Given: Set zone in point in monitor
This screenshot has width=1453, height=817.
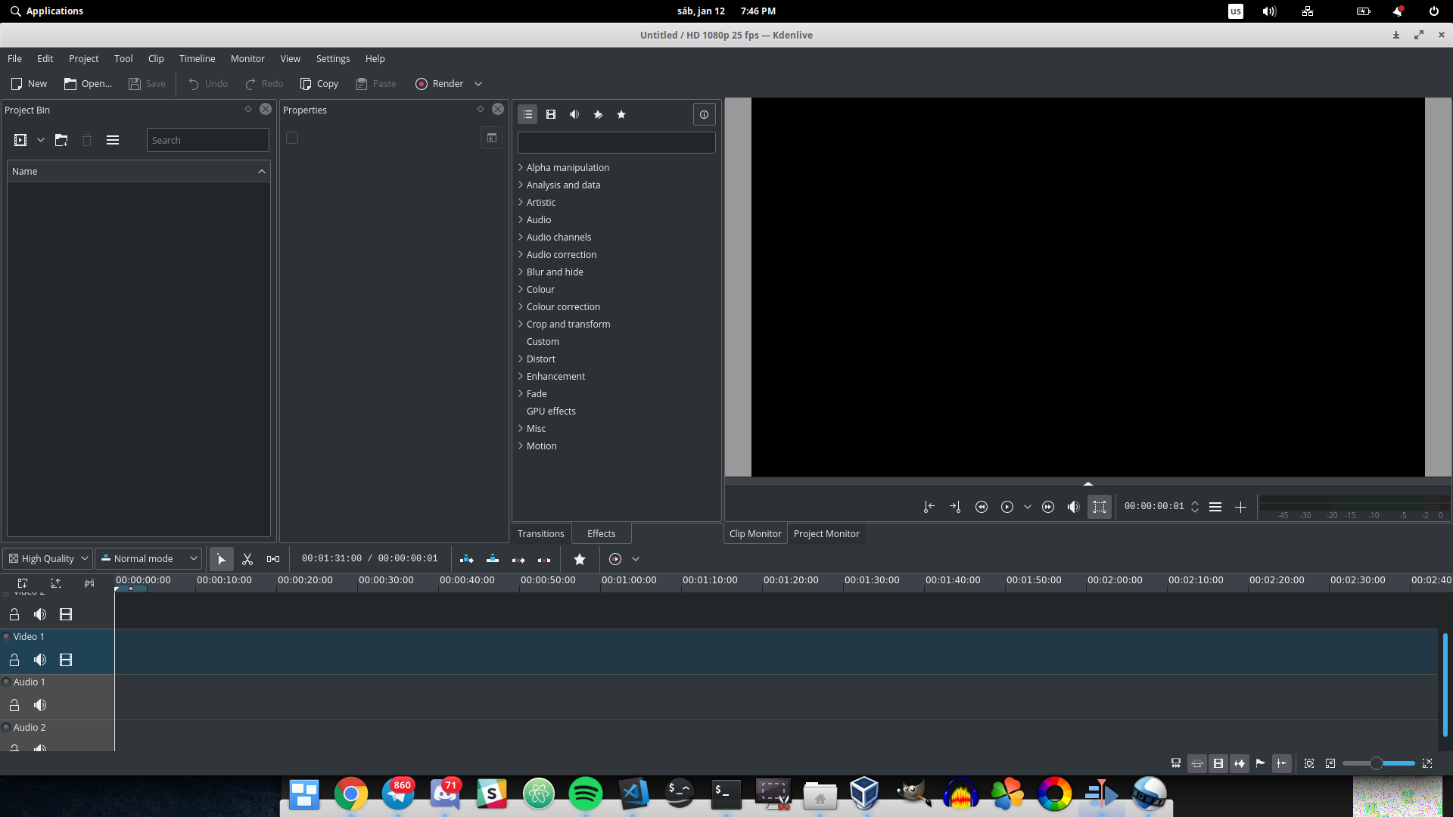Looking at the screenshot, I should click(929, 507).
